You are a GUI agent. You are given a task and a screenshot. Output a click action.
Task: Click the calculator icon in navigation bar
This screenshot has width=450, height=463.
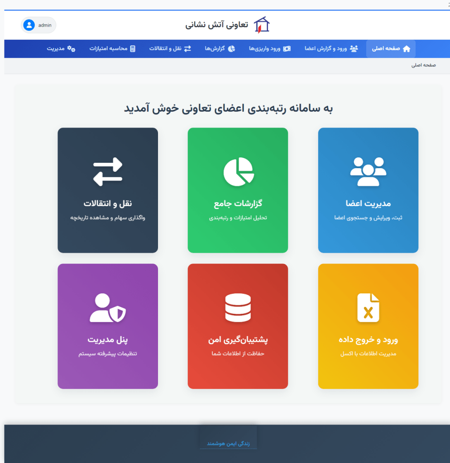click(133, 49)
